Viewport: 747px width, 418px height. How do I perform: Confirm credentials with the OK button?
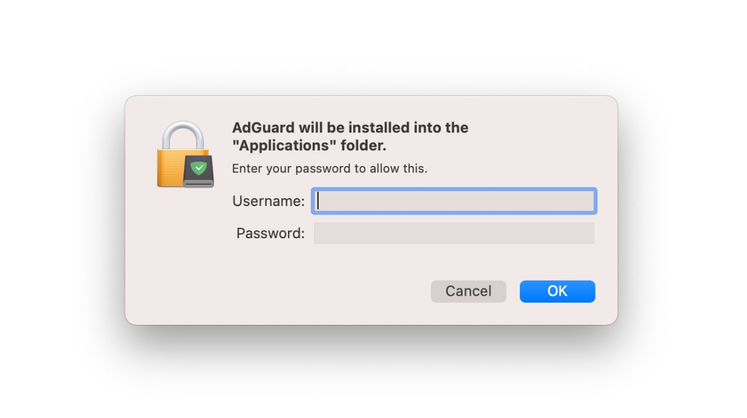(558, 291)
